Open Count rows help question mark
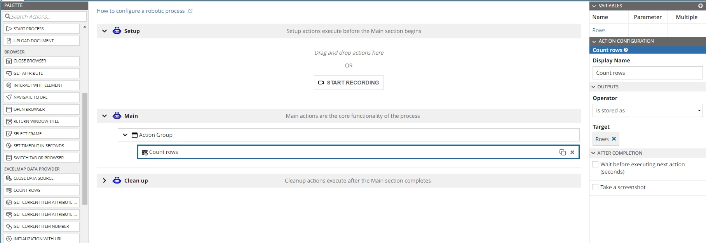The height and width of the screenshot is (243, 706). [x=626, y=50]
